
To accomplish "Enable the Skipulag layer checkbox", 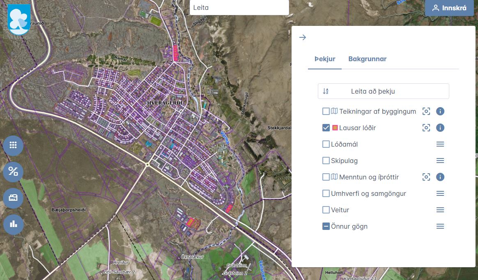I will pyautogui.click(x=326, y=161).
